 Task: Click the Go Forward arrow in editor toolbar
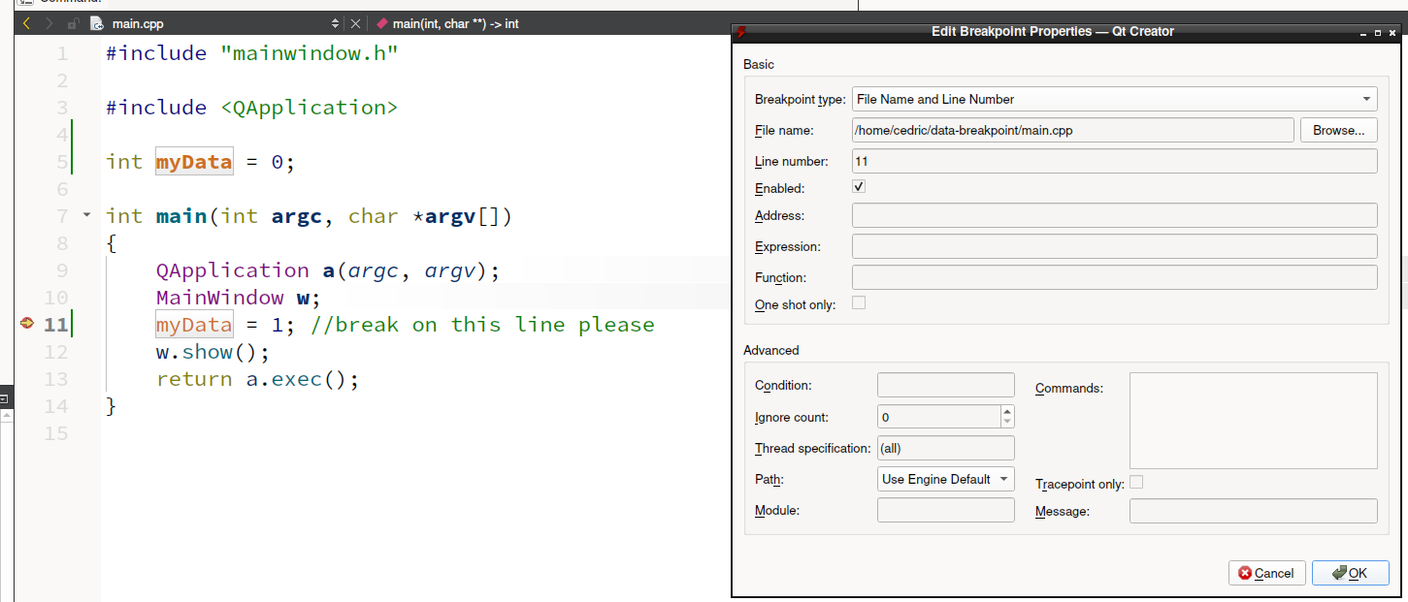[x=49, y=23]
